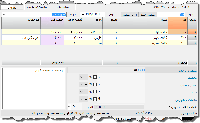Click the فاکتور فروش title field
The height and width of the screenshot is (123, 200).
tap(34, 15)
